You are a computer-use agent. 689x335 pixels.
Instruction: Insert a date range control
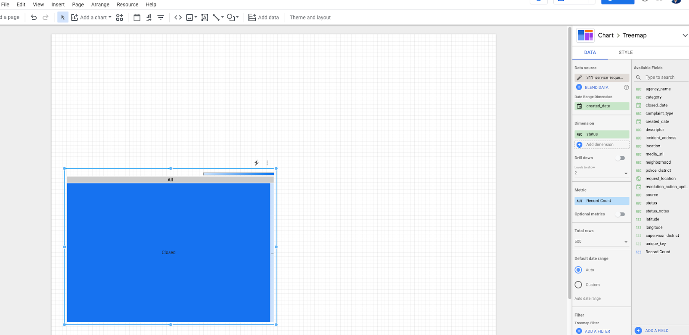tap(137, 18)
